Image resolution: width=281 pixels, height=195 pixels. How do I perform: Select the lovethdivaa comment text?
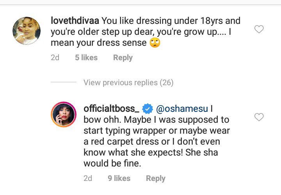(156, 32)
